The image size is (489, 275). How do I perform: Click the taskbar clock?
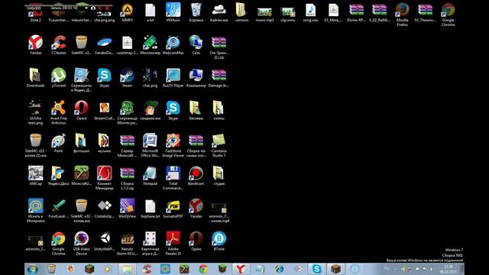coord(449,269)
